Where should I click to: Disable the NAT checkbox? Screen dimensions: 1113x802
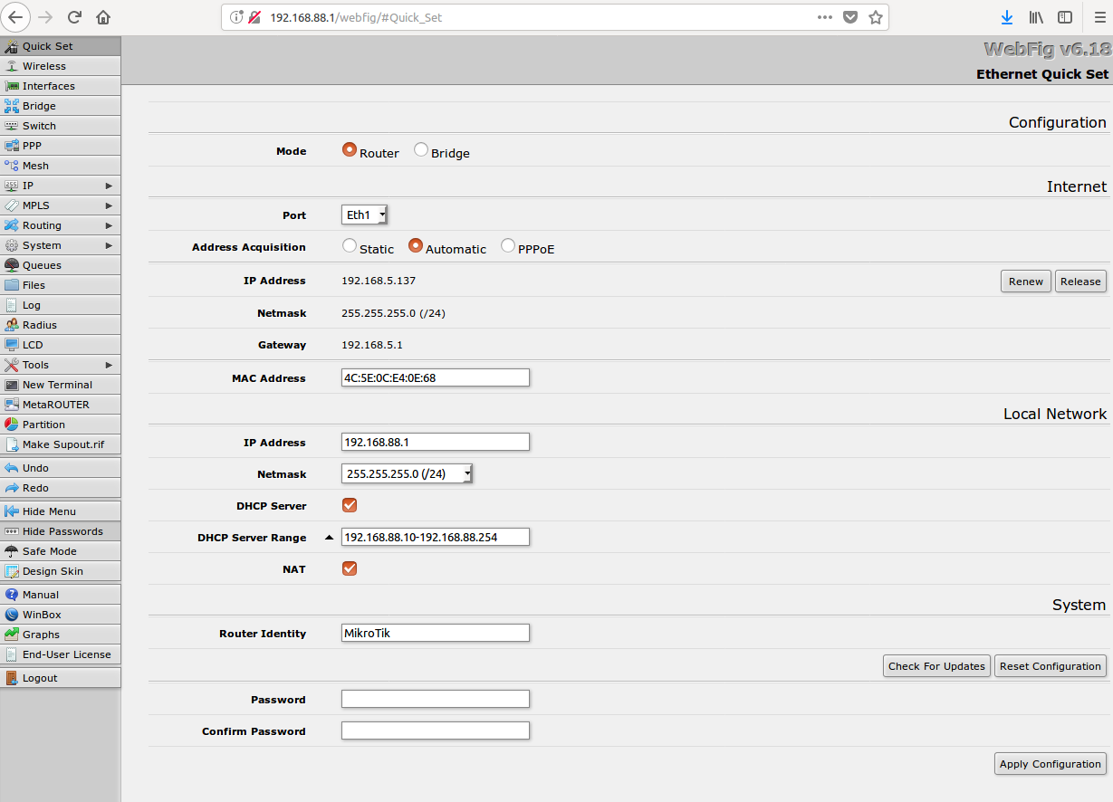click(x=350, y=568)
